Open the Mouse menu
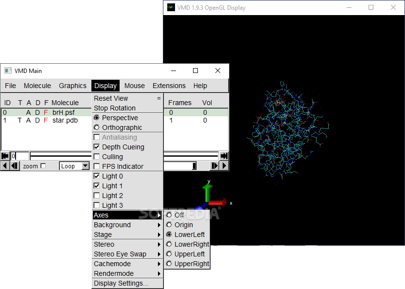The image size is (405, 289). 135,86
